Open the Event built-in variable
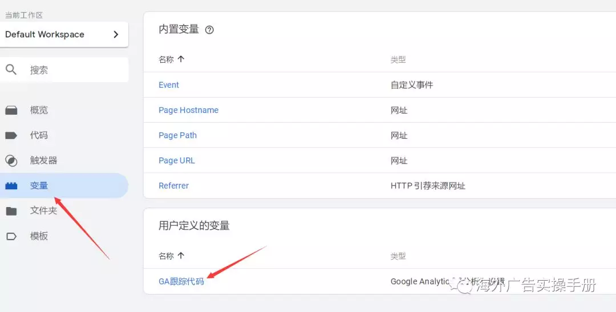 [169, 85]
